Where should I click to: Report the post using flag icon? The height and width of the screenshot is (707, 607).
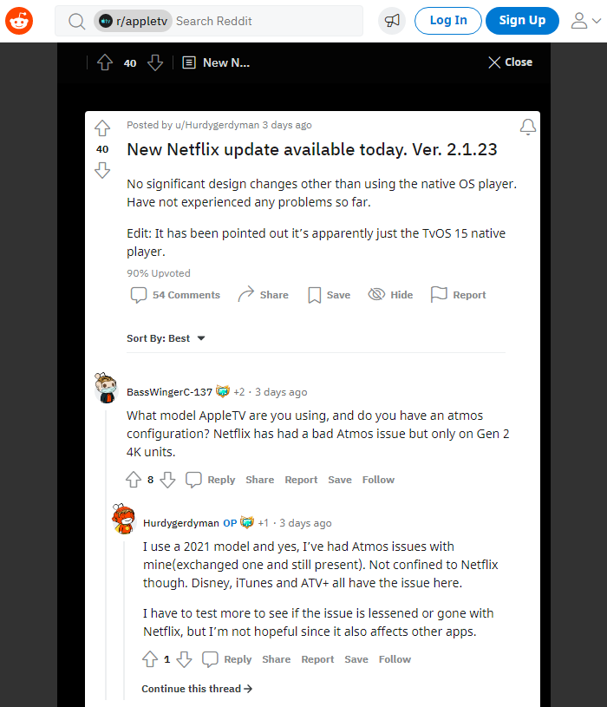click(x=459, y=295)
